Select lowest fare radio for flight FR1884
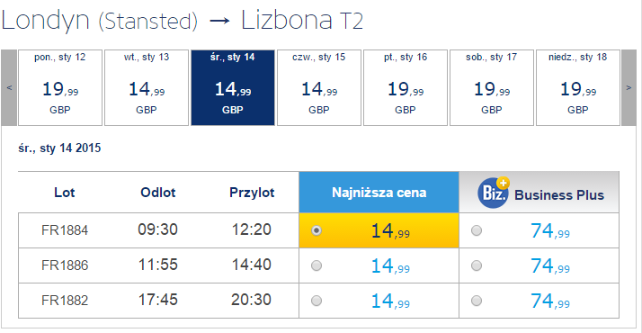The width and height of the screenshot is (642, 333). (x=317, y=230)
